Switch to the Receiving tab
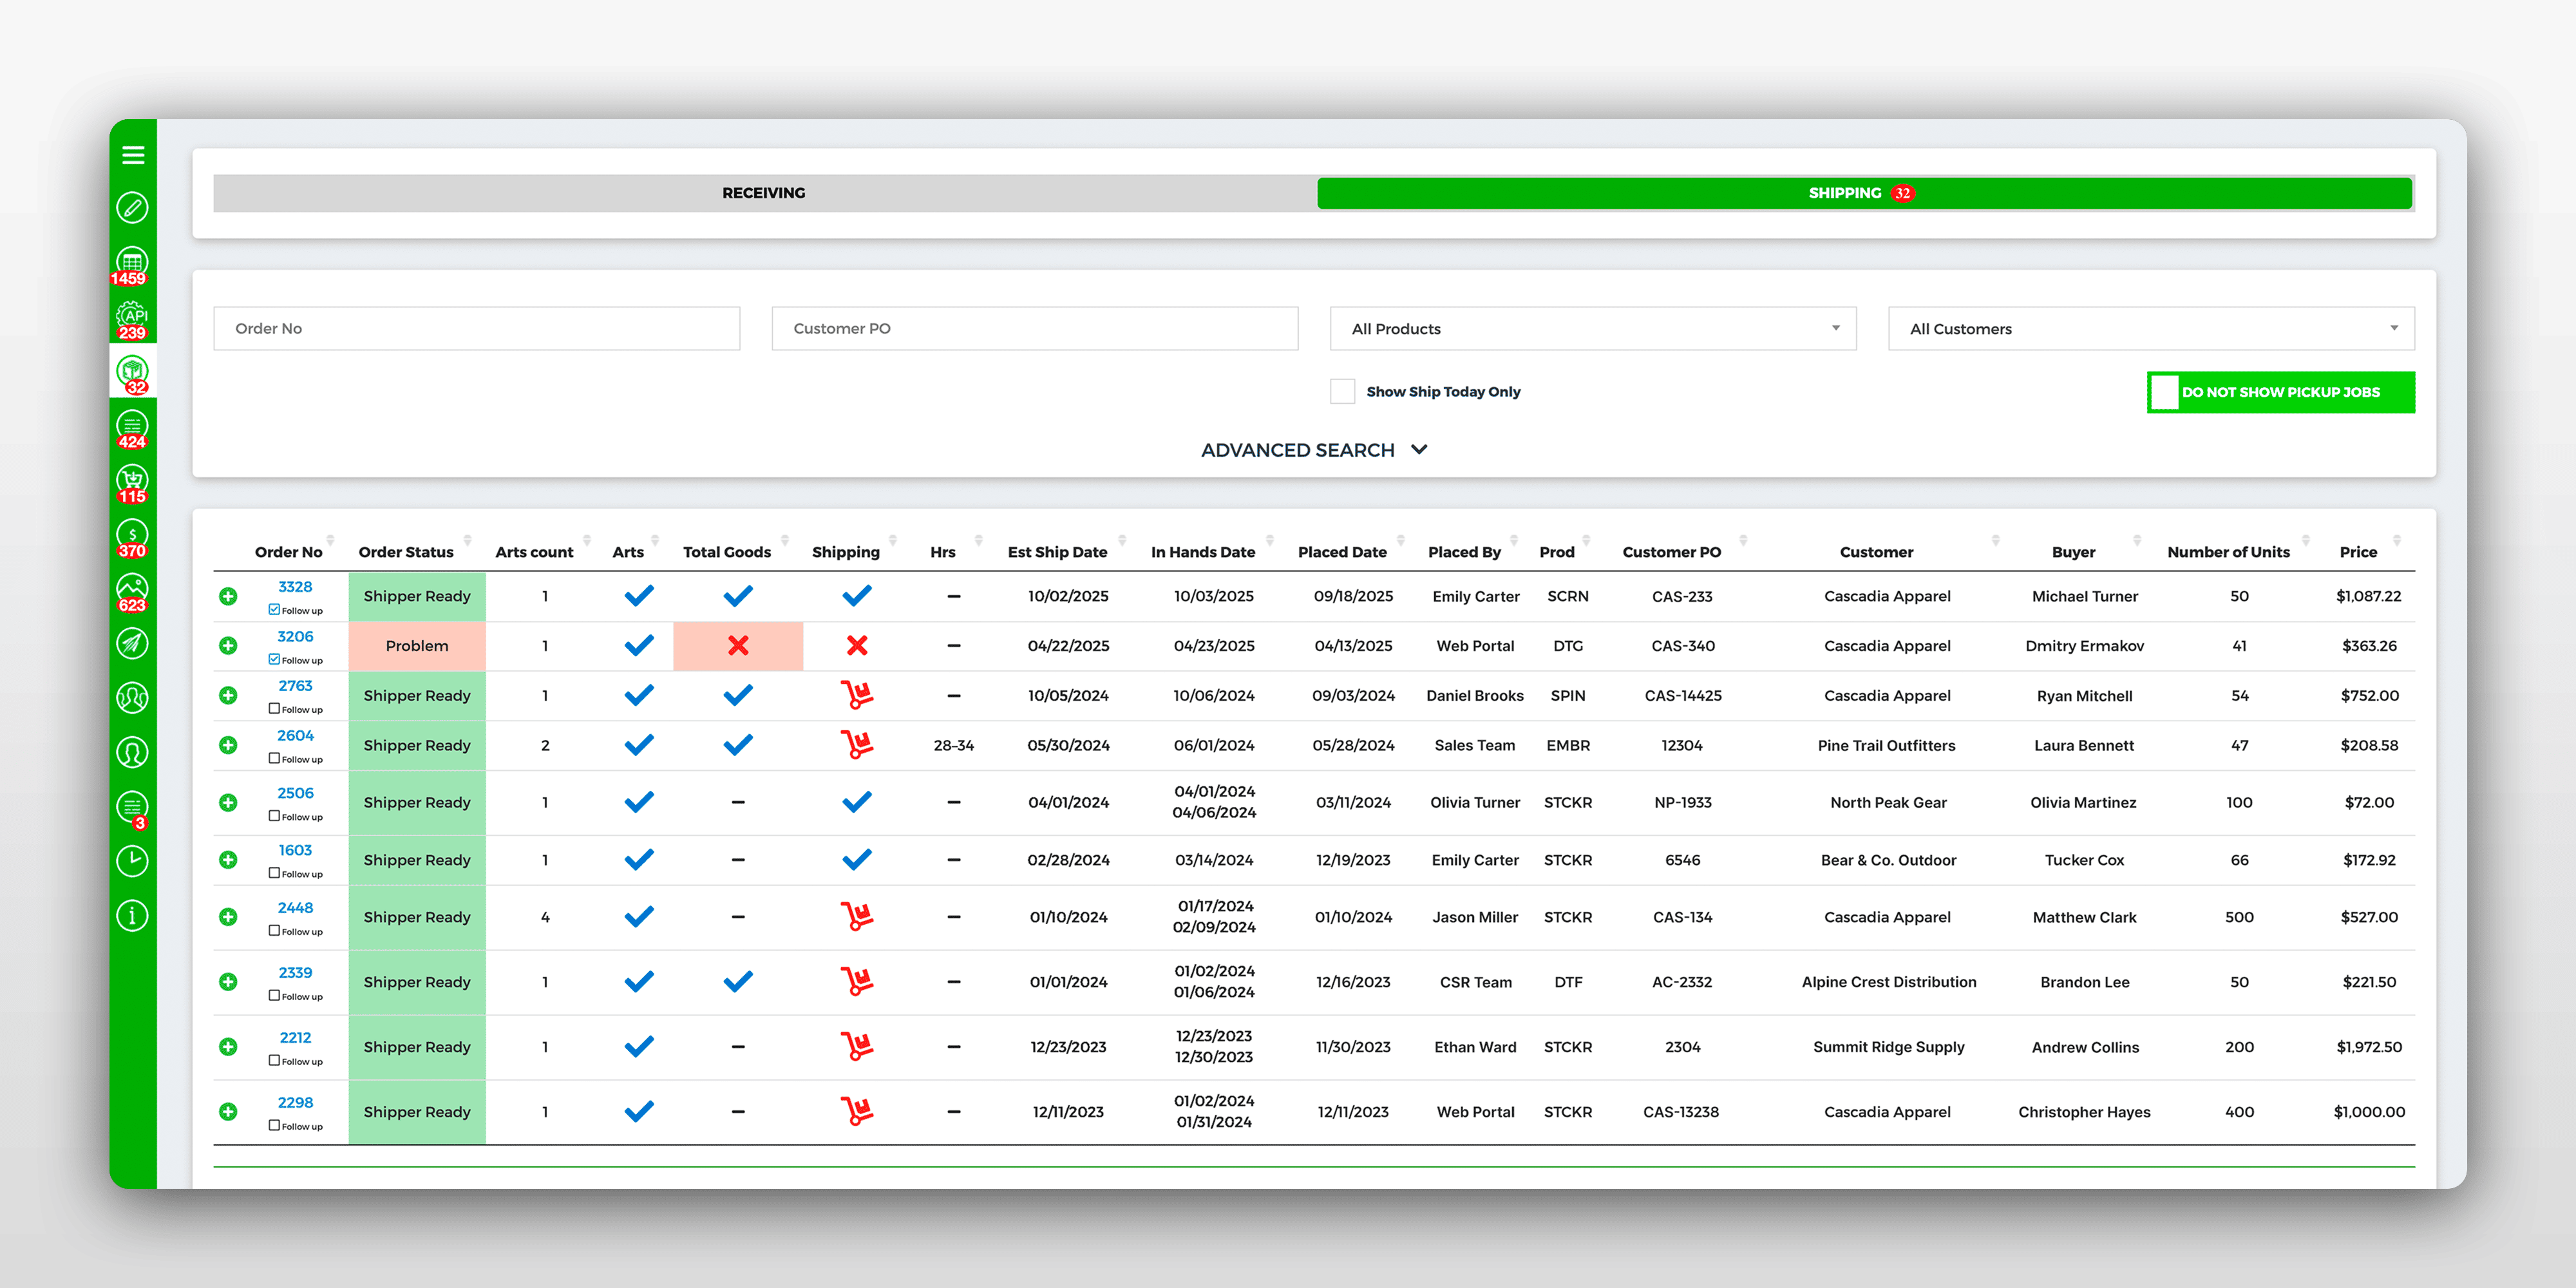Image resolution: width=2576 pixels, height=1288 pixels. pos(764,193)
